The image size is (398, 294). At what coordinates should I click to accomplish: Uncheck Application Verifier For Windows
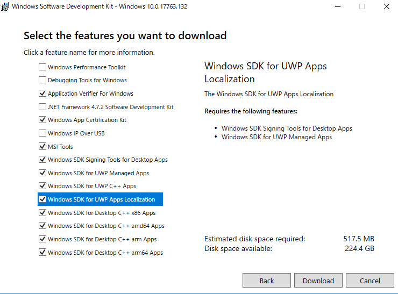pyautogui.click(x=42, y=94)
